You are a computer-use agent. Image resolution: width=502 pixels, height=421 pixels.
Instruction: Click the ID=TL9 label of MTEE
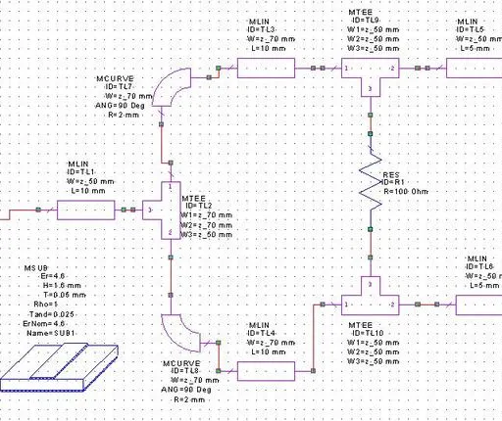pyautogui.click(x=366, y=21)
